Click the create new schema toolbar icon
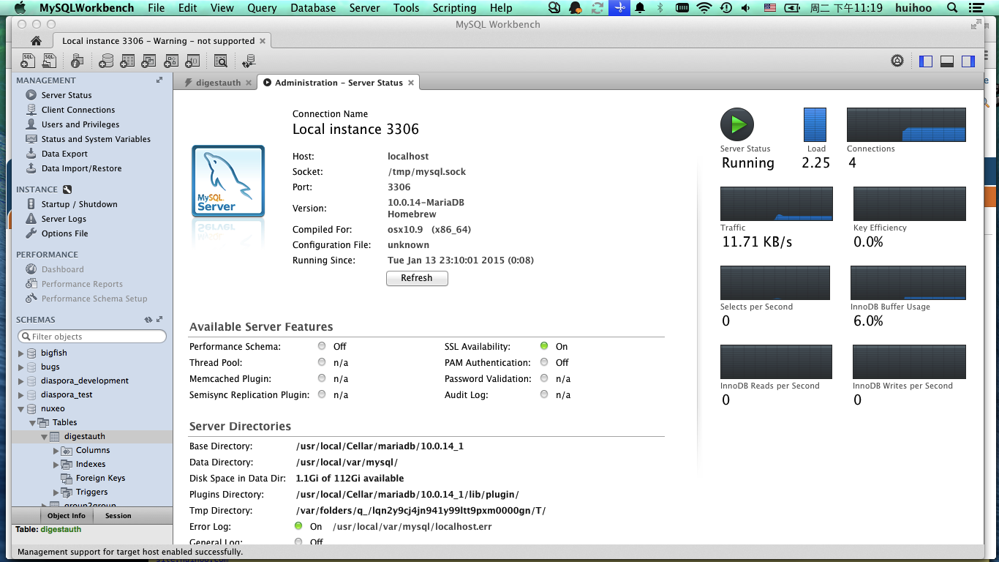The width and height of the screenshot is (999, 562). point(107,61)
